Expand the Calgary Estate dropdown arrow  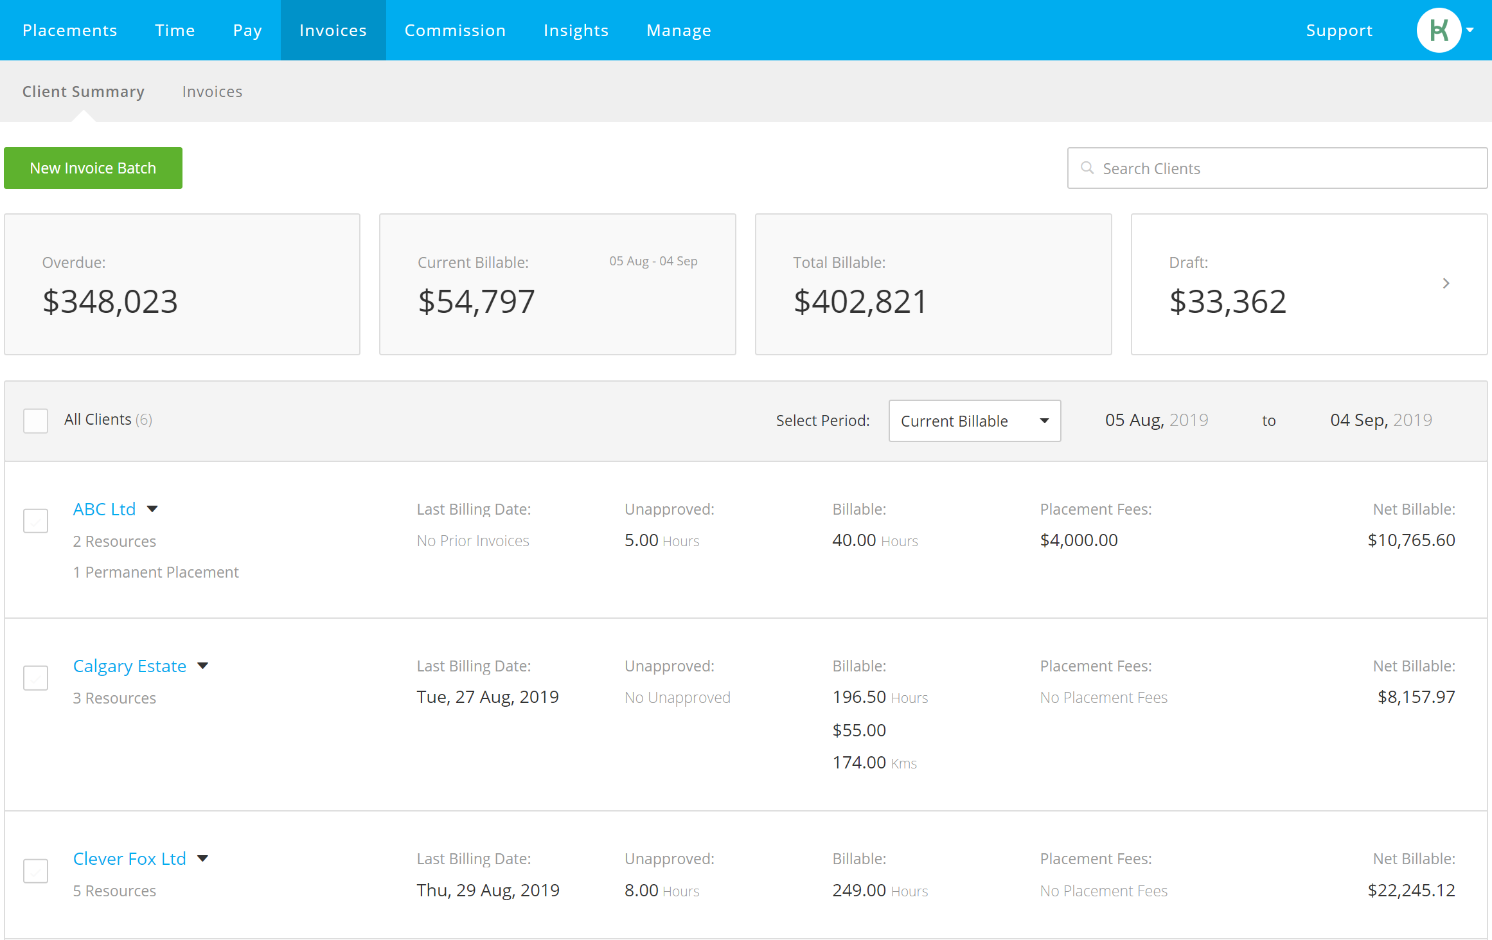point(203,666)
